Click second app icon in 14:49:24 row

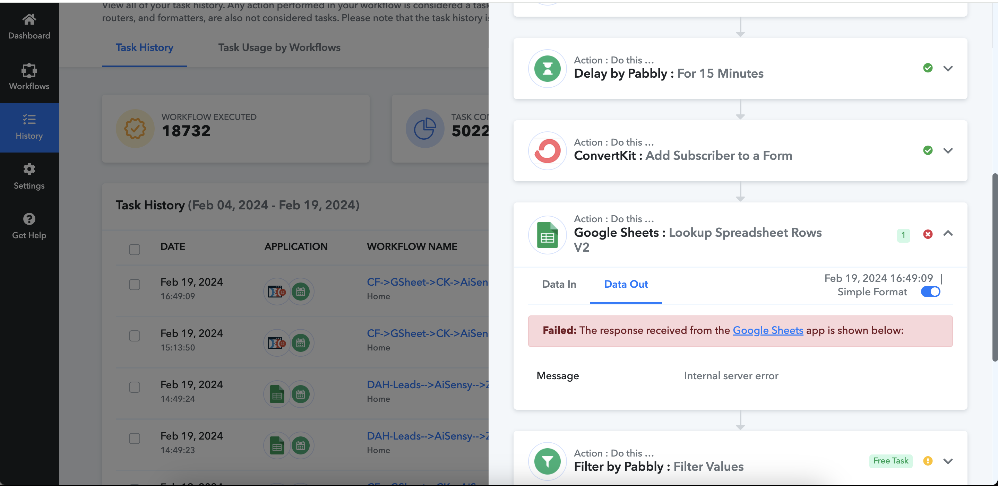click(x=301, y=394)
